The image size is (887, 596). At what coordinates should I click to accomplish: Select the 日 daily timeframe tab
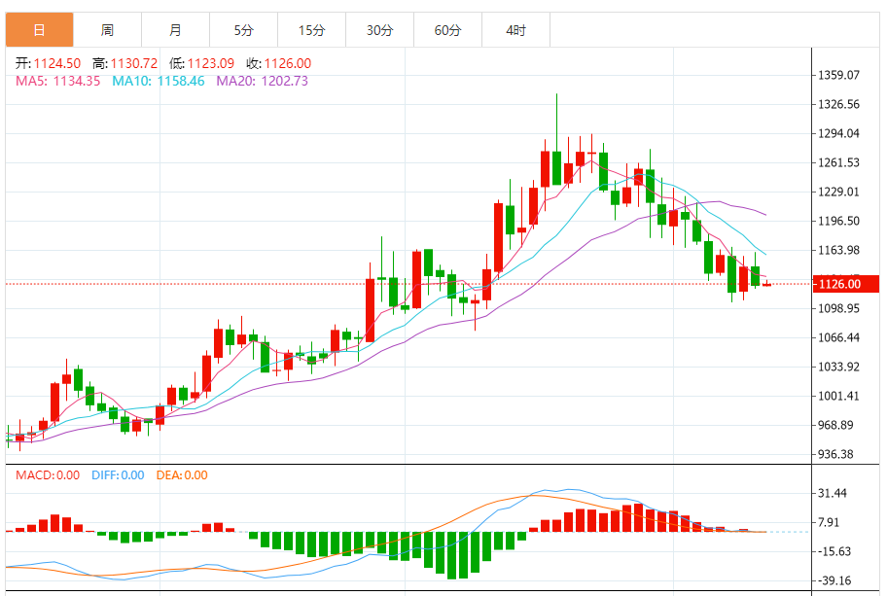tap(39, 30)
